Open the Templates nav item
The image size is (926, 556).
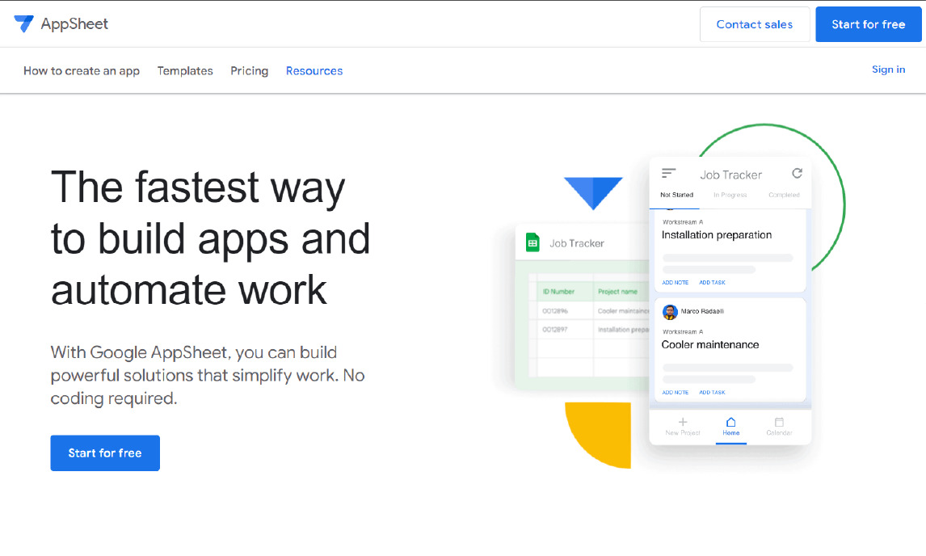pos(185,71)
